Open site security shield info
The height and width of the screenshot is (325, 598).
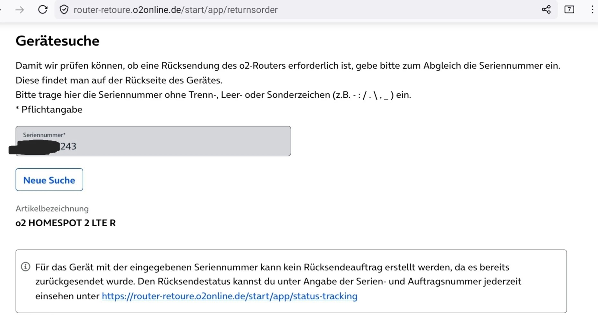[x=64, y=10]
